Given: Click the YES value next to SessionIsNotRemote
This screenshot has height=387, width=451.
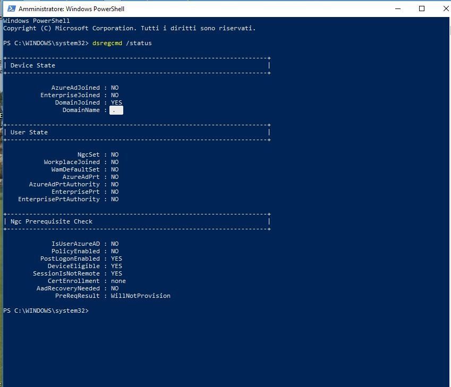Looking at the screenshot, I should coord(116,273).
